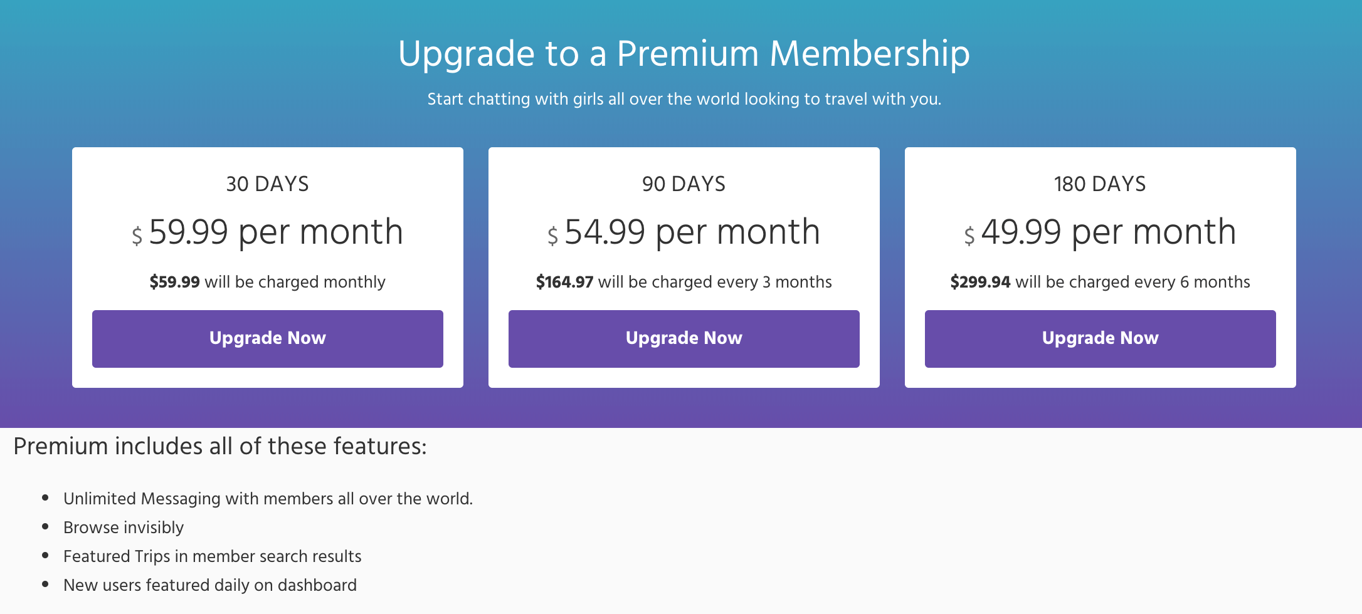Screen dimensions: 1362x614
Task: Click the 59.99 per month price
Action: pyautogui.click(x=276, y=232)
